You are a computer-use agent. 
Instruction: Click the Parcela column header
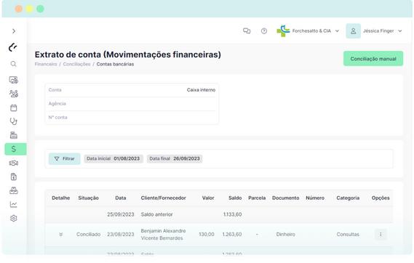(x=257, y=198)
